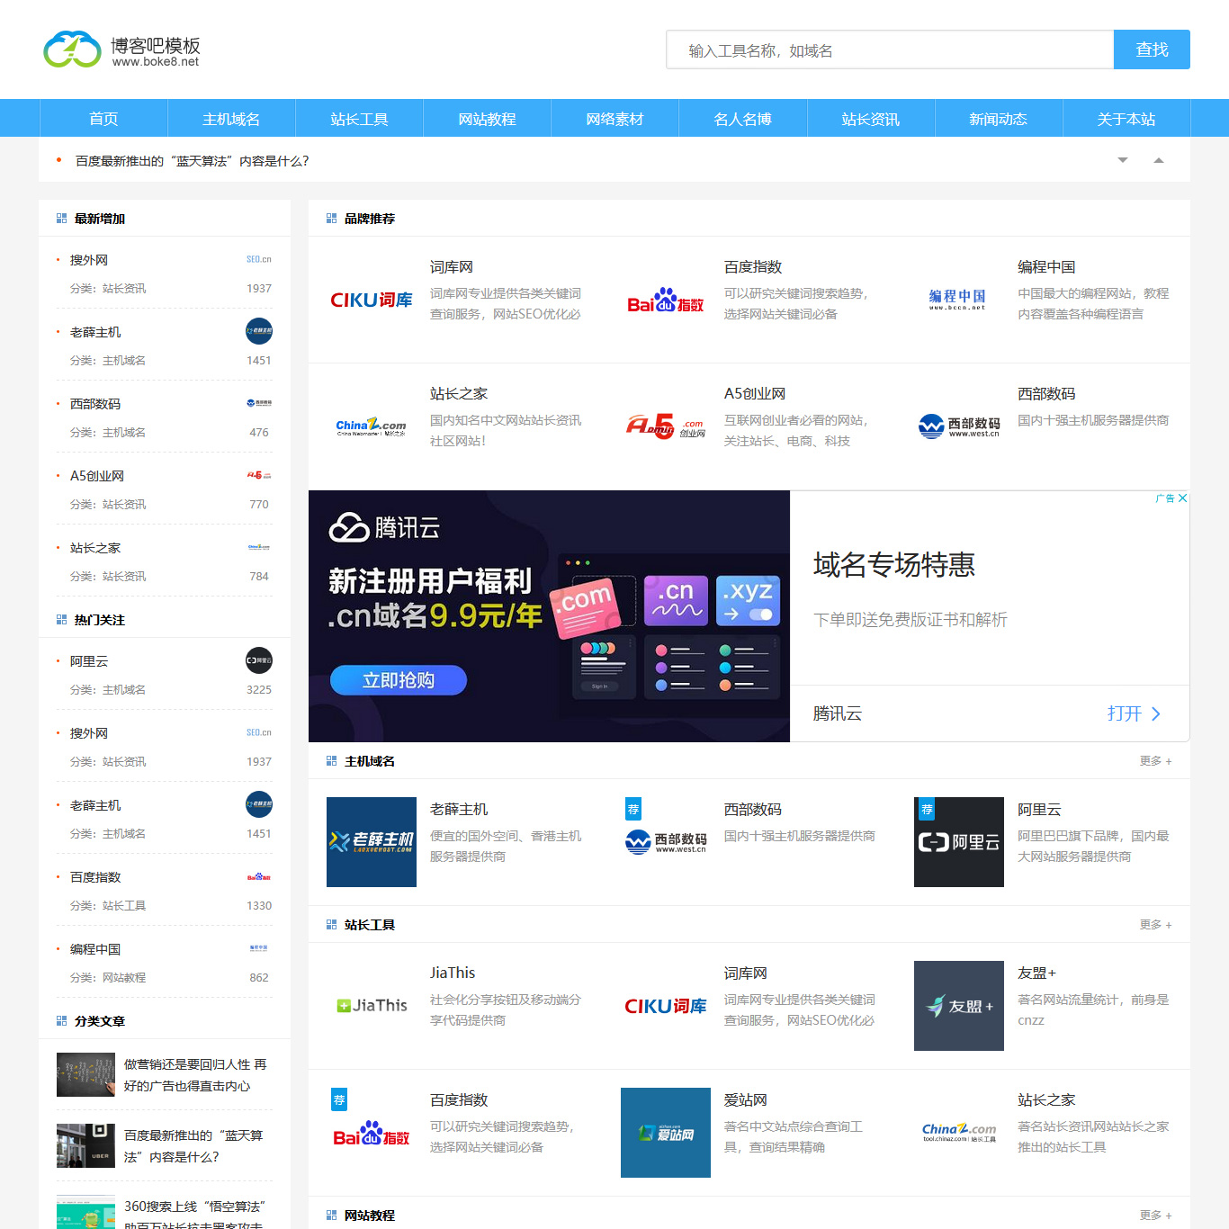Click the 老薛主机 round icon in 热门关注
This screenshot has height=1229, width=1229.
point(259,804)
